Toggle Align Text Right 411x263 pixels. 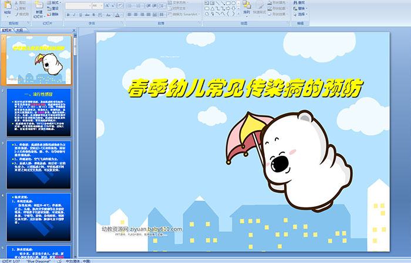[x=142, y=15]
